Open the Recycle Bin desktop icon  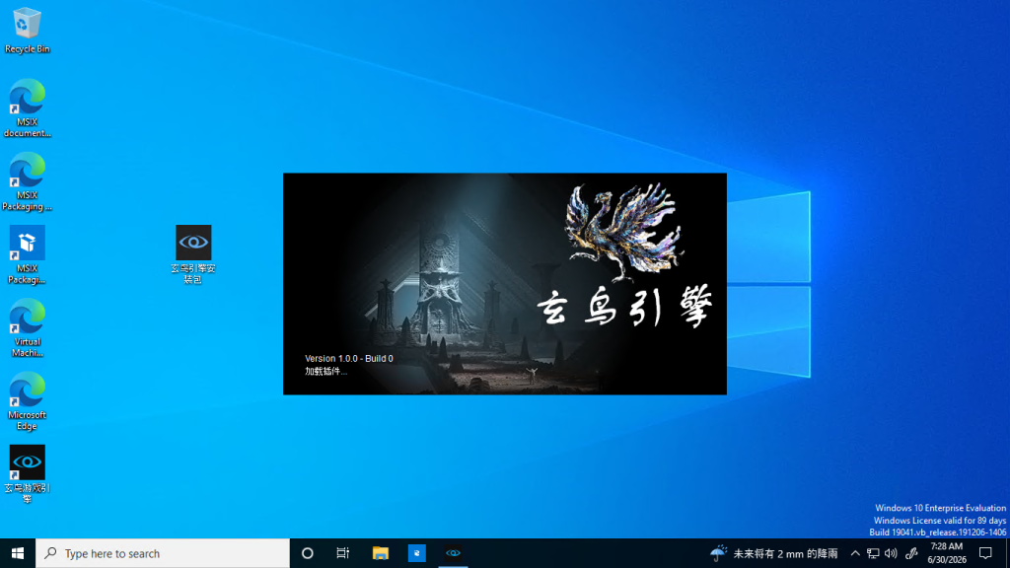(27, 31)
